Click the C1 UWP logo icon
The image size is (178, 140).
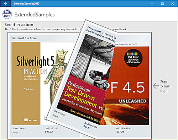pos(7,14)
